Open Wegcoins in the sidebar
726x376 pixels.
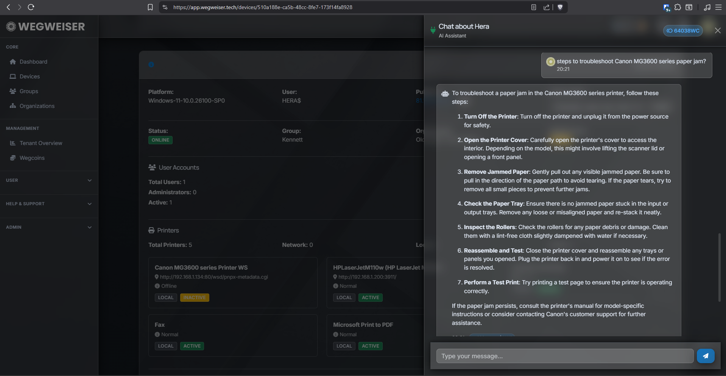32,158
